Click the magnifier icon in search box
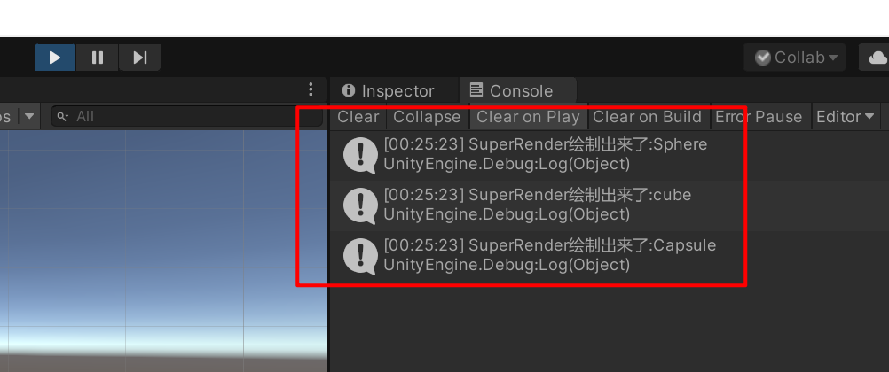Image resolution: width=889 pixels, height=372 pixels. [63, 117]
